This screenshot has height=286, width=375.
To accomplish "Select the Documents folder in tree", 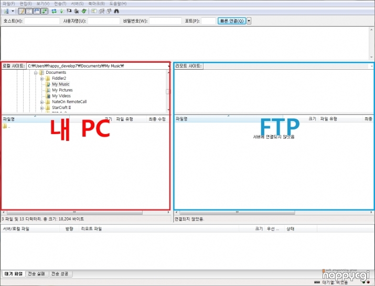I will click(x=56, y=72).
